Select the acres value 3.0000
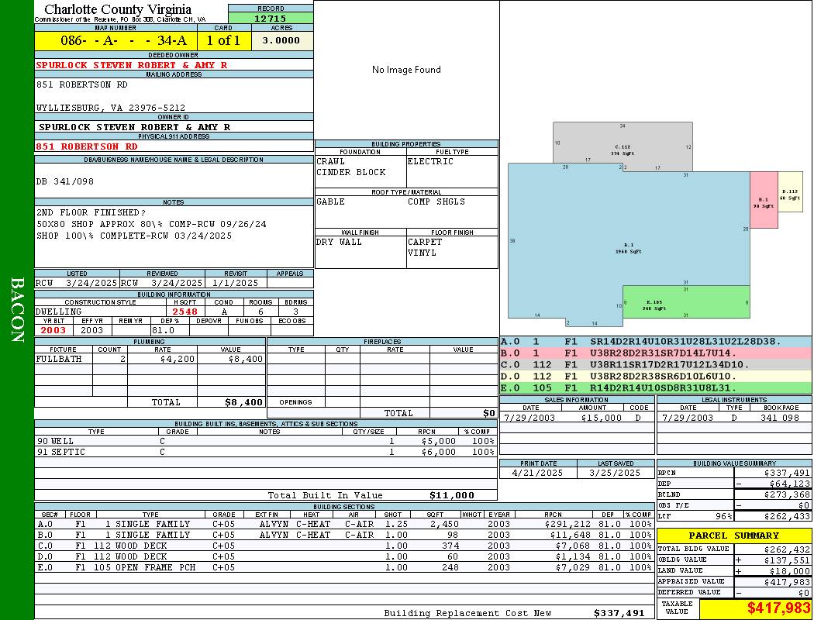 pos(282,40)
